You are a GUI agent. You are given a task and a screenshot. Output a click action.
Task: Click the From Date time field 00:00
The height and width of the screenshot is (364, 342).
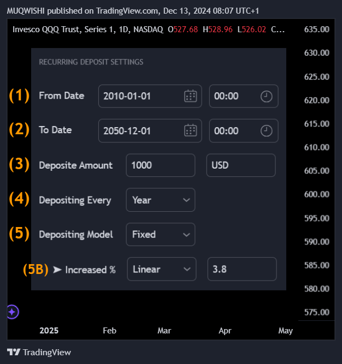click(244, 96)
